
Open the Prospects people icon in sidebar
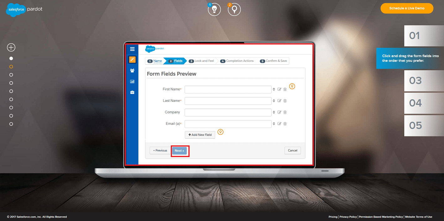tap(132, 71)
